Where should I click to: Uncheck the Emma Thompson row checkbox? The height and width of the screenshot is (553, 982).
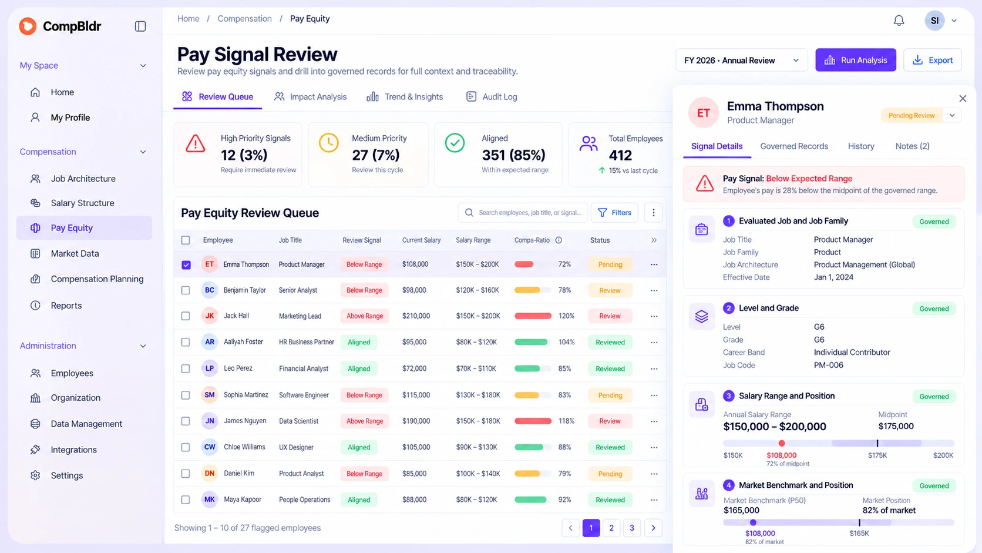tap(186, 264)
